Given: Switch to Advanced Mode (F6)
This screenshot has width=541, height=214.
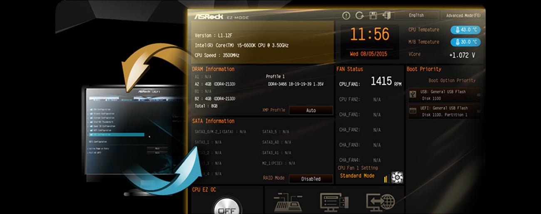Looking at the screenshot, I should click(463, 16).
